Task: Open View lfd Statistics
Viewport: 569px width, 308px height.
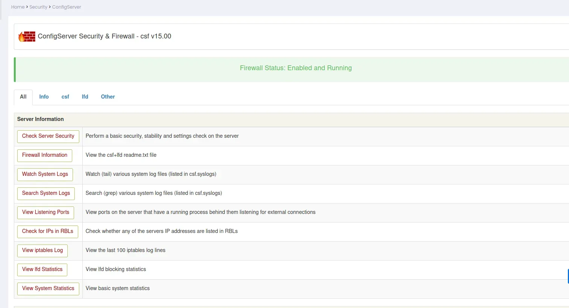Action: pyautogui.click(x=42, y=270)
